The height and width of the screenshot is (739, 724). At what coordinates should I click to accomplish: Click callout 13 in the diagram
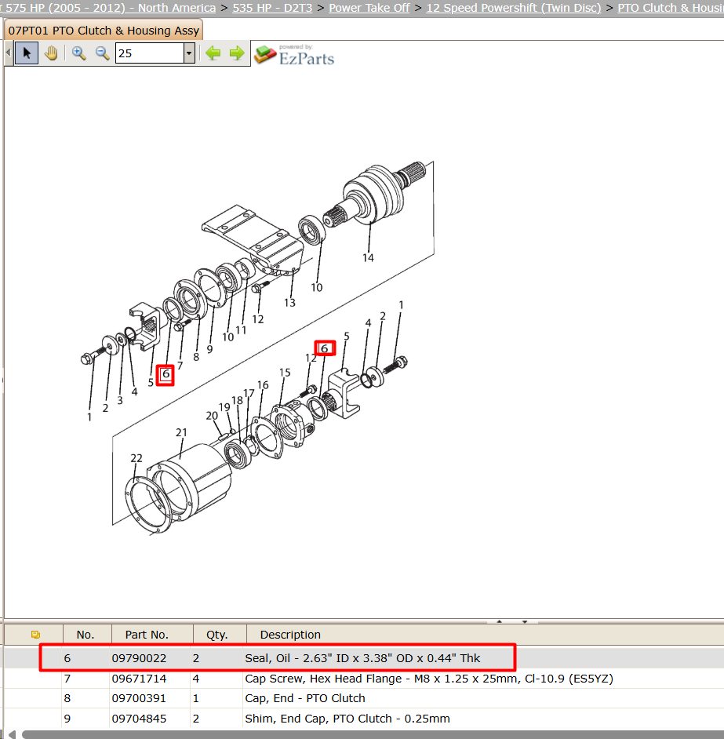coord(289,303)
